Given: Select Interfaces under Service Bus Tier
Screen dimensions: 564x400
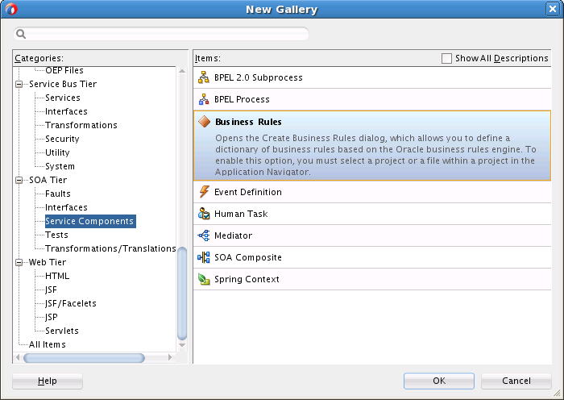Looking at the screenshot, I should coord(66,111).
